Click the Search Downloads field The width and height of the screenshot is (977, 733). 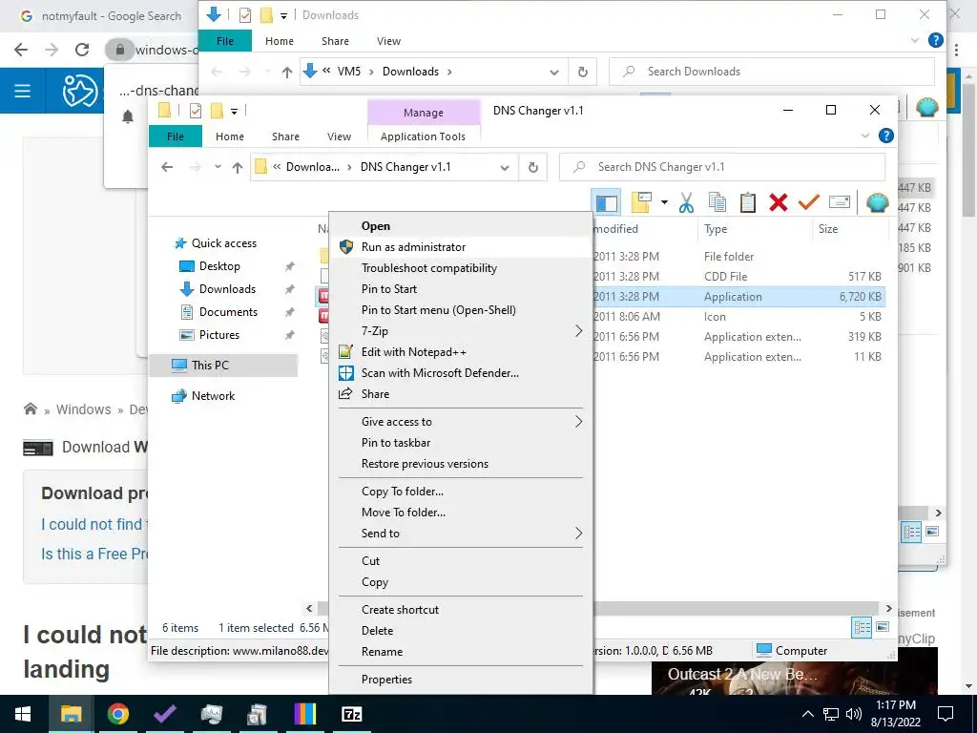(771, 72)
